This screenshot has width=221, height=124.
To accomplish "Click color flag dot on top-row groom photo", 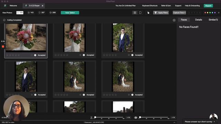I will coord(129,55).
